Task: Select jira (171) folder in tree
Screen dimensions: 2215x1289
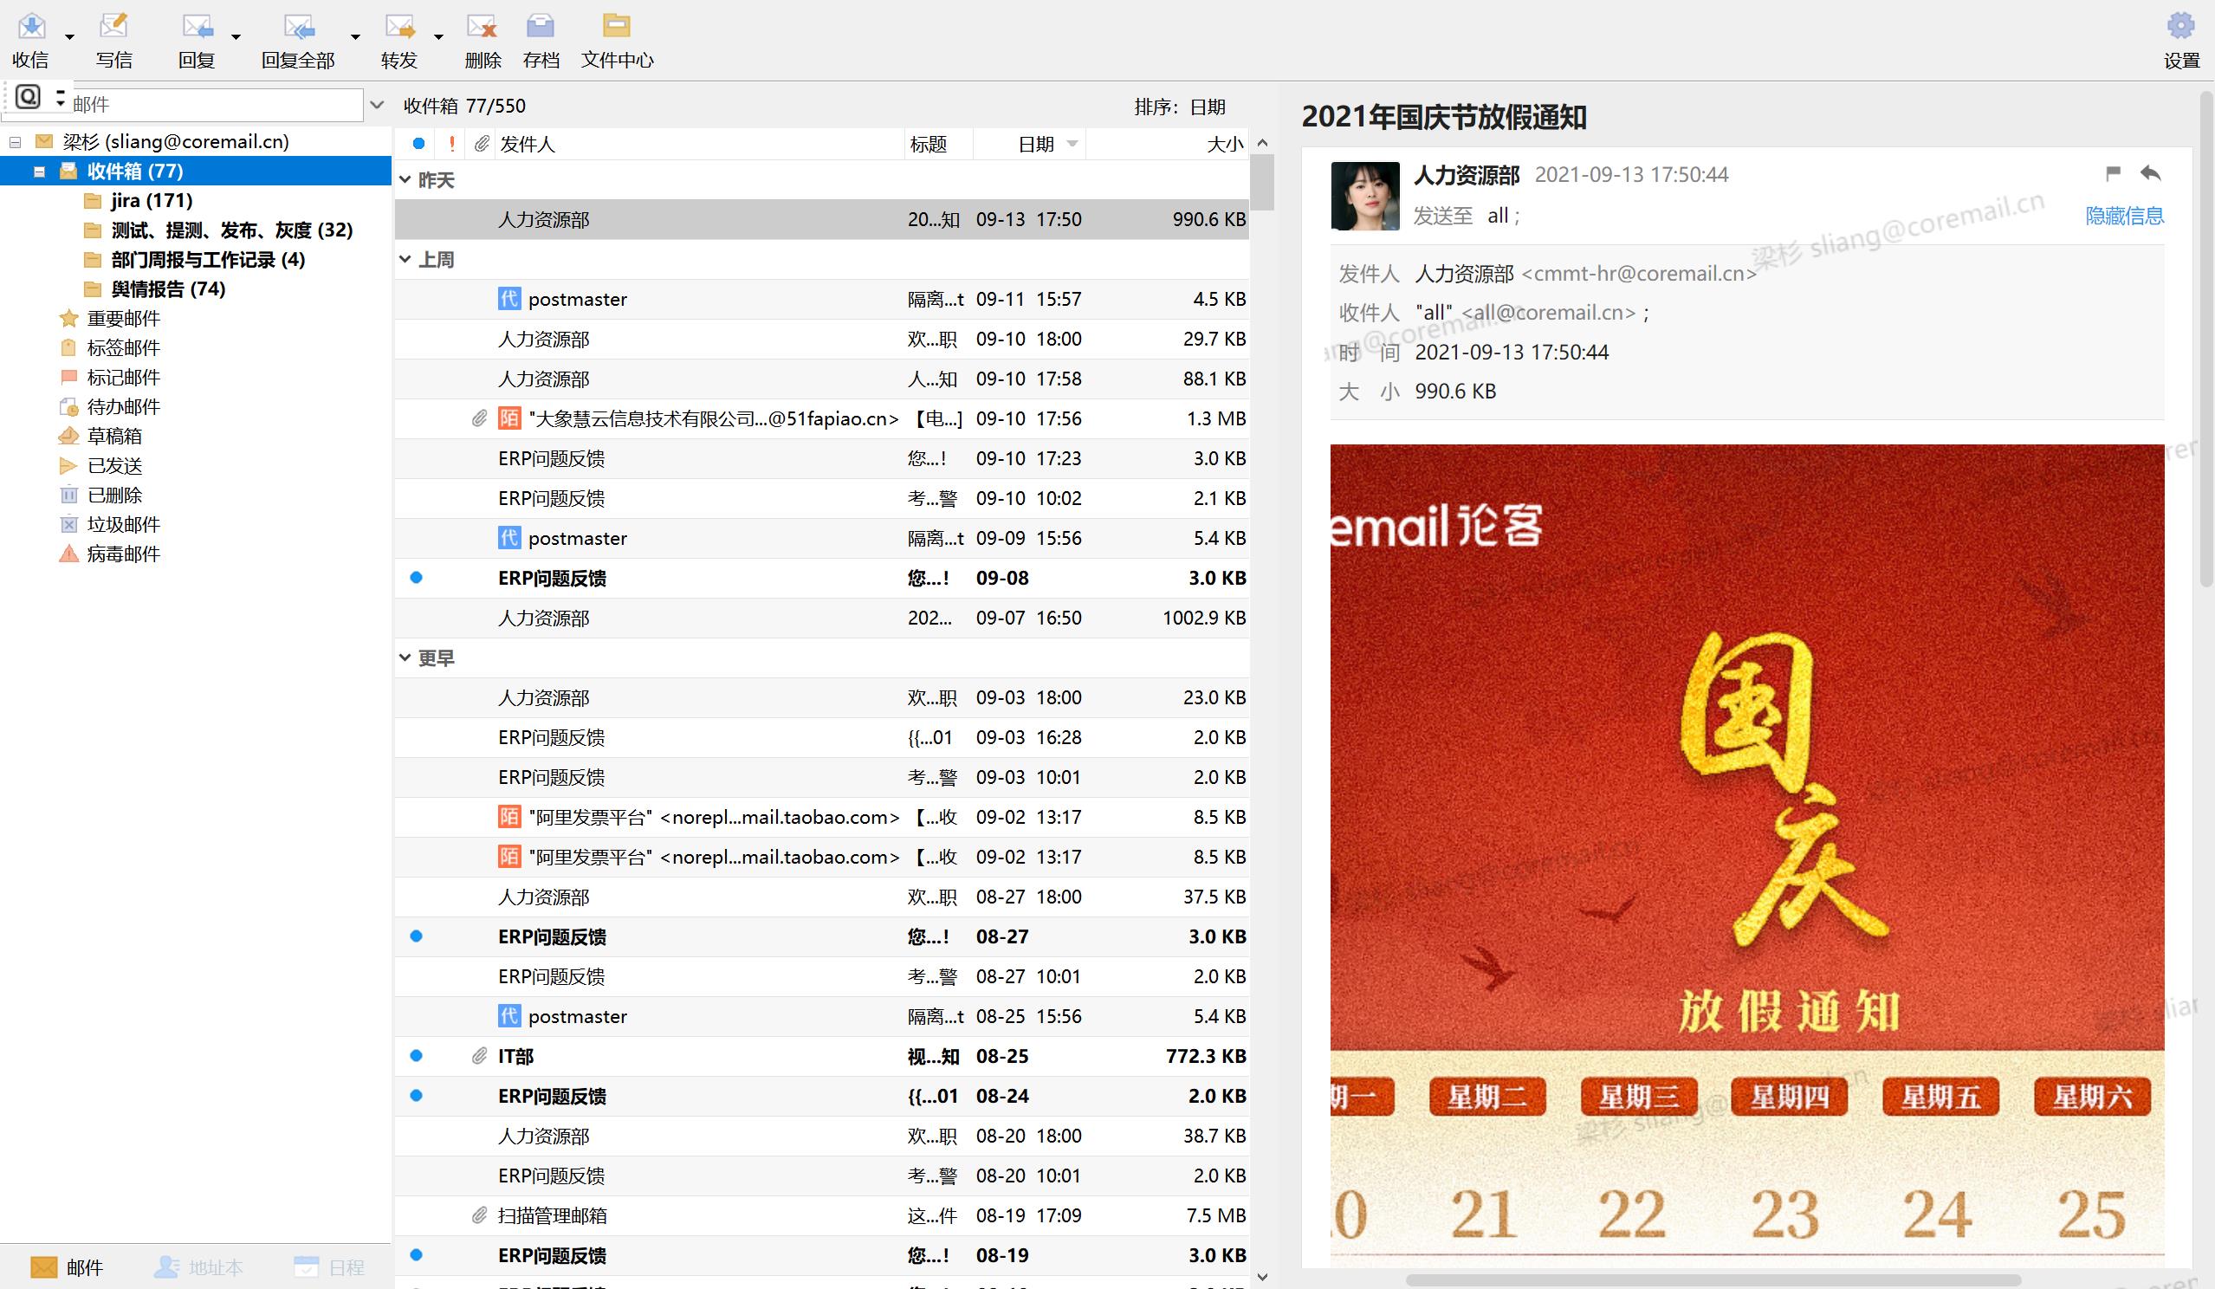Action: coord(152,200)
